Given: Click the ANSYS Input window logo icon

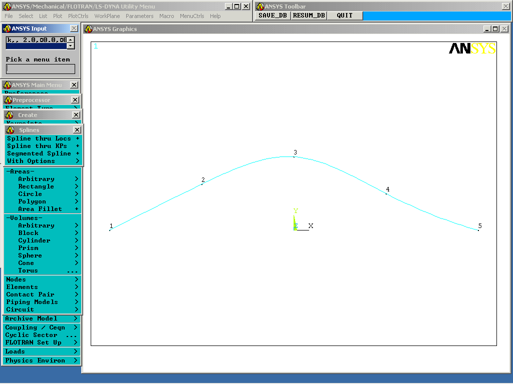Looking at the screenshot, I should tap(7, 28).
